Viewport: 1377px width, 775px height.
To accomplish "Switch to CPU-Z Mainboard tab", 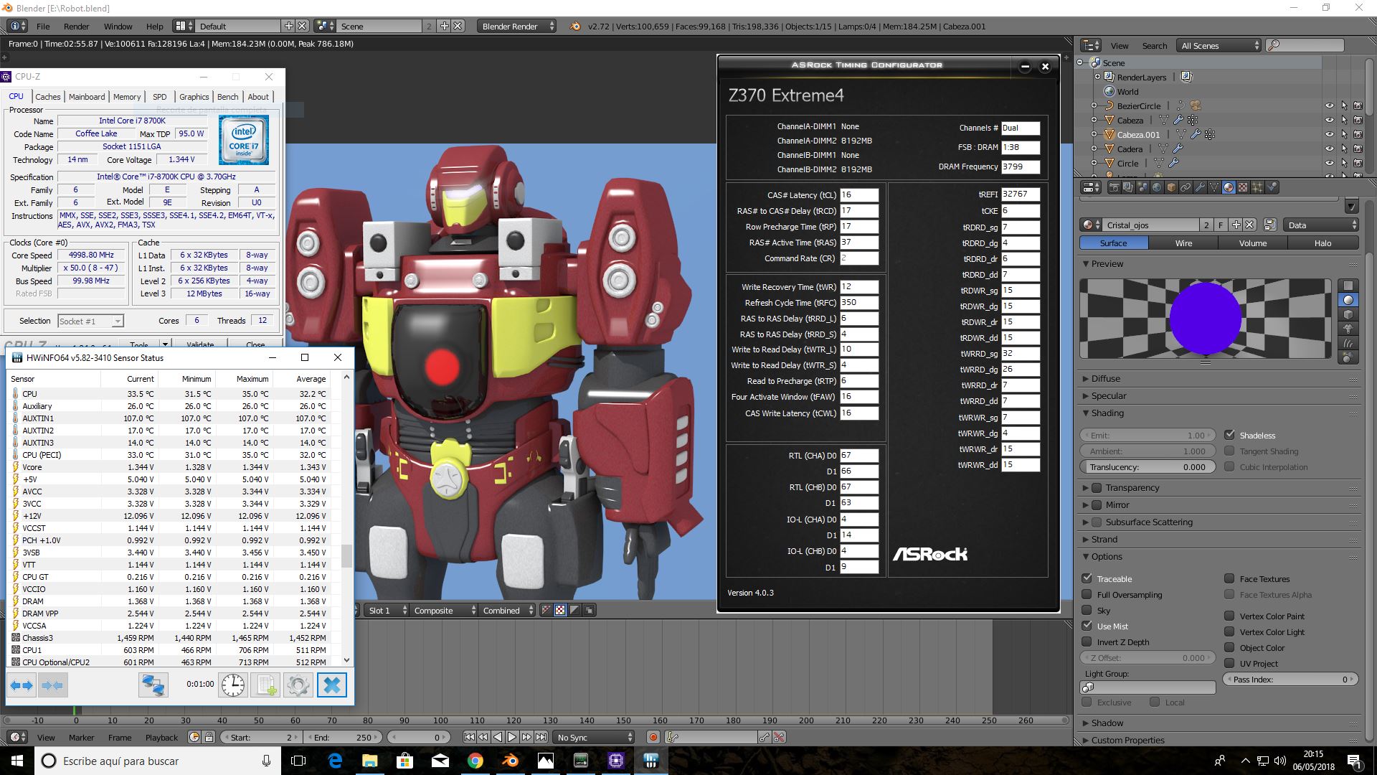I will pyautogui.click(x=87, y=97).
